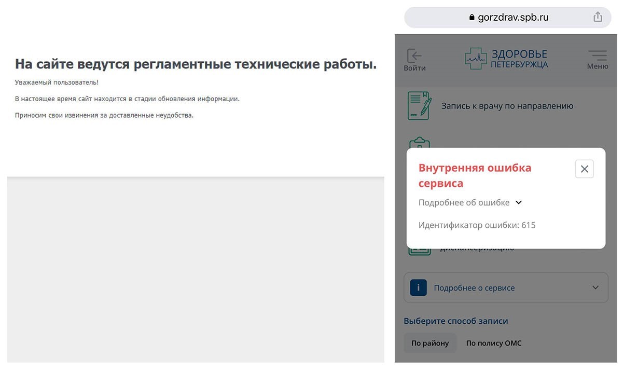This screenshot has width=624, height=371.
Task: Switch to По полису ОМС tab
Action: 493,343
